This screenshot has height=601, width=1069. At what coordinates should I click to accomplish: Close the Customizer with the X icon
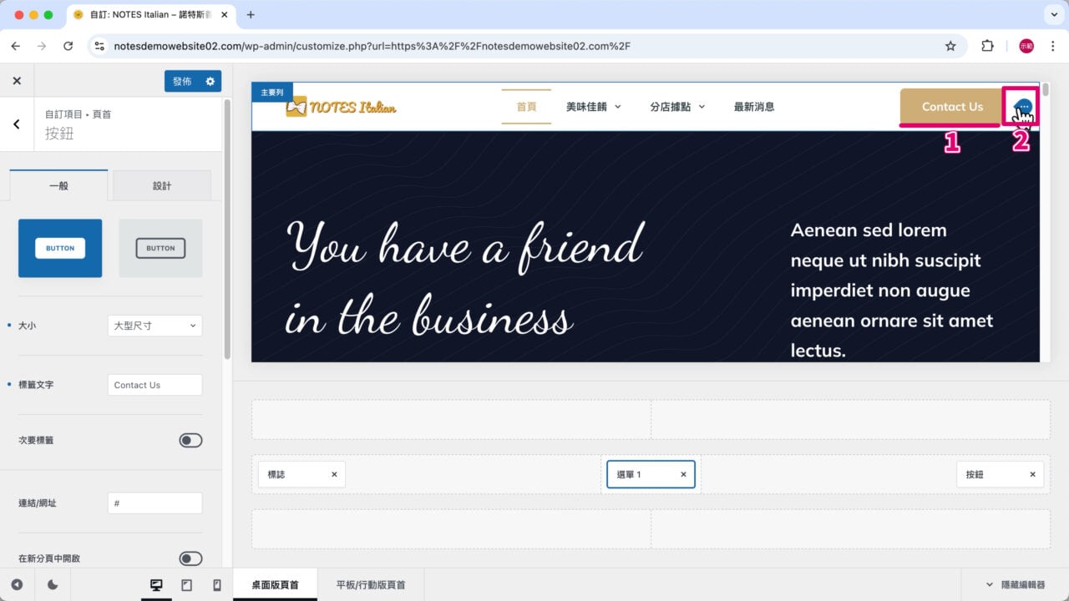[17, 81]
